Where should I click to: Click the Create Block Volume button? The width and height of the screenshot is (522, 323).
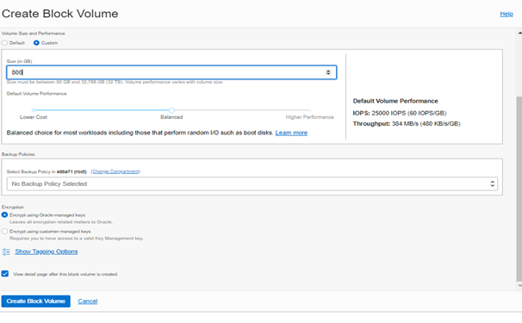click(x=35, y=301)
